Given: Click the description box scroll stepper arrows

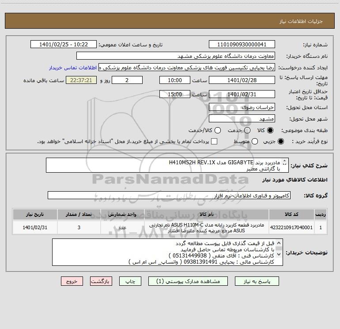Looking at the screenshot, I should click(285, 163).
